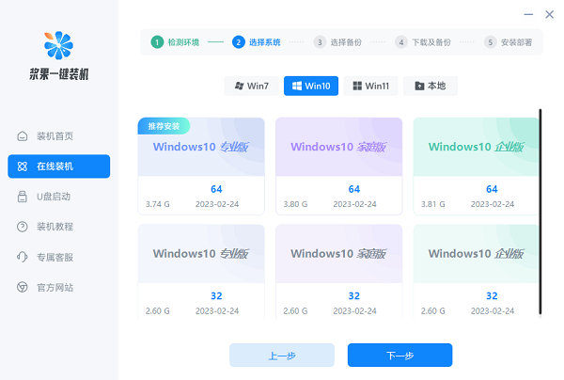This screenshot has width=564, height=380.
Task: Minimize the installer window
Action: click(528, 14)
